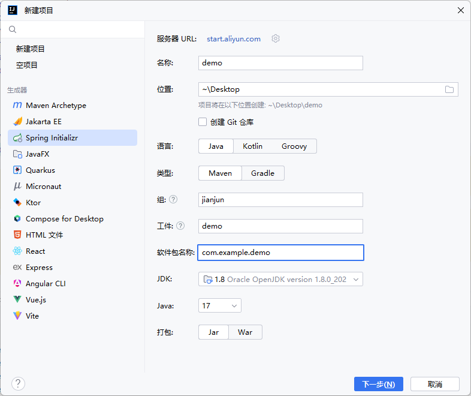Choose Compose for Desktop entry
The image size is (471, 396).
(73, 218)
